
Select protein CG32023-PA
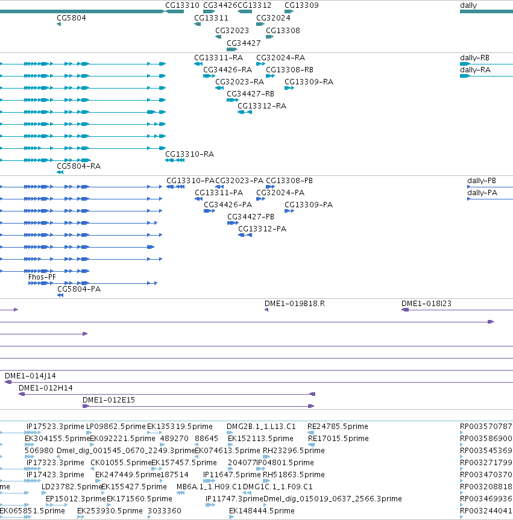[239, 181]
